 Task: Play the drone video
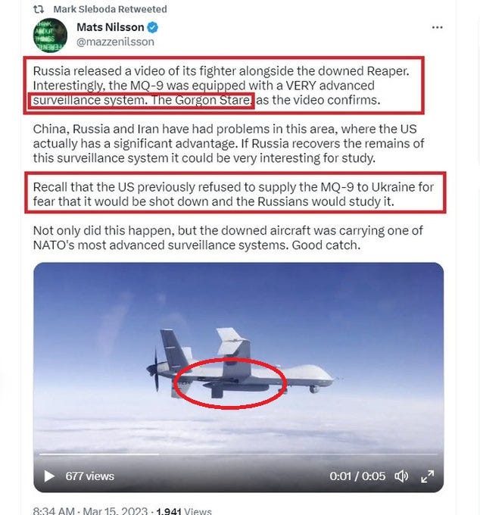click(x=49, y=476)
